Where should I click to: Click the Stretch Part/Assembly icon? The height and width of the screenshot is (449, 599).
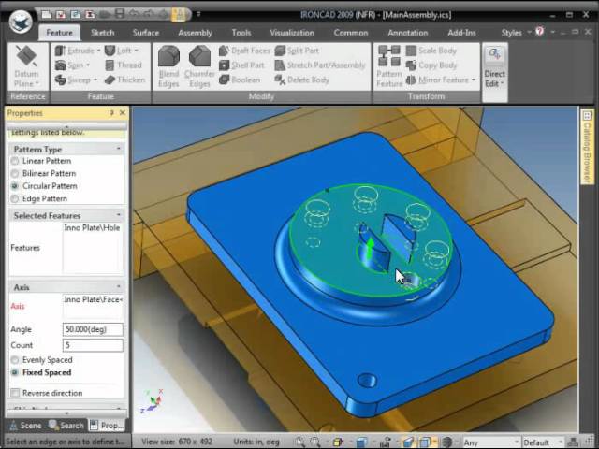pyautogui.click(x=280, y=65)
